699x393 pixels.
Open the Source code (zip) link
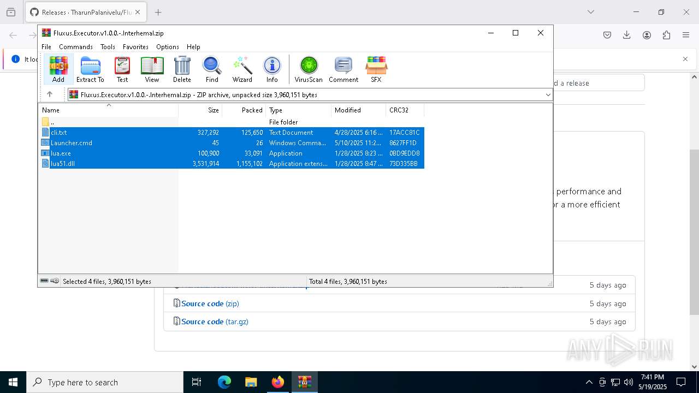click(x=210, y=303)
